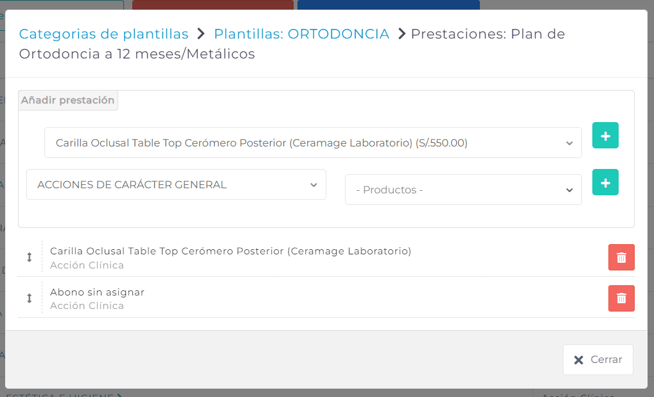Expand the Productos dropdown
Viewport: 654px width, 397px height.
click(463, 190)
